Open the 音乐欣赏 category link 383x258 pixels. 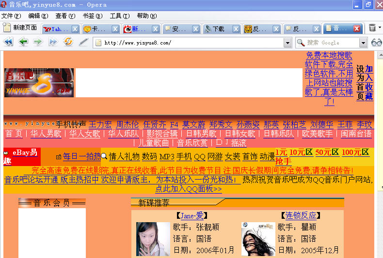click(192, 143)
